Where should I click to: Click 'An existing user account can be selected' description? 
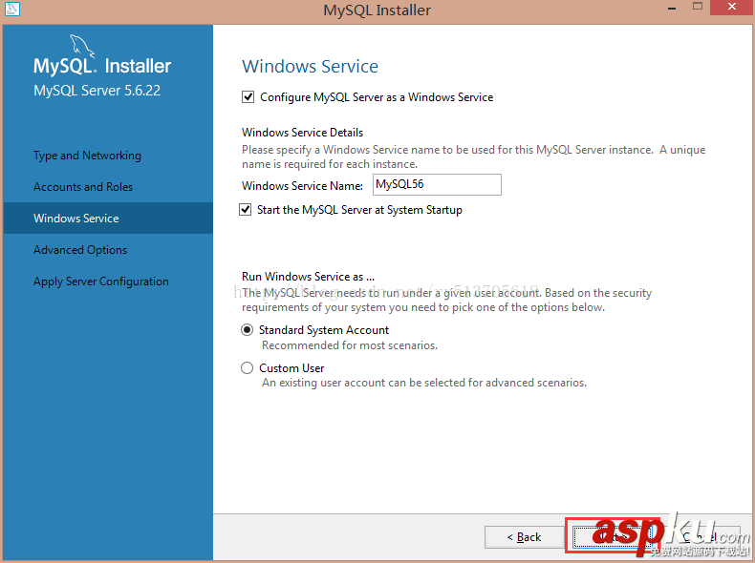(424, 383)
